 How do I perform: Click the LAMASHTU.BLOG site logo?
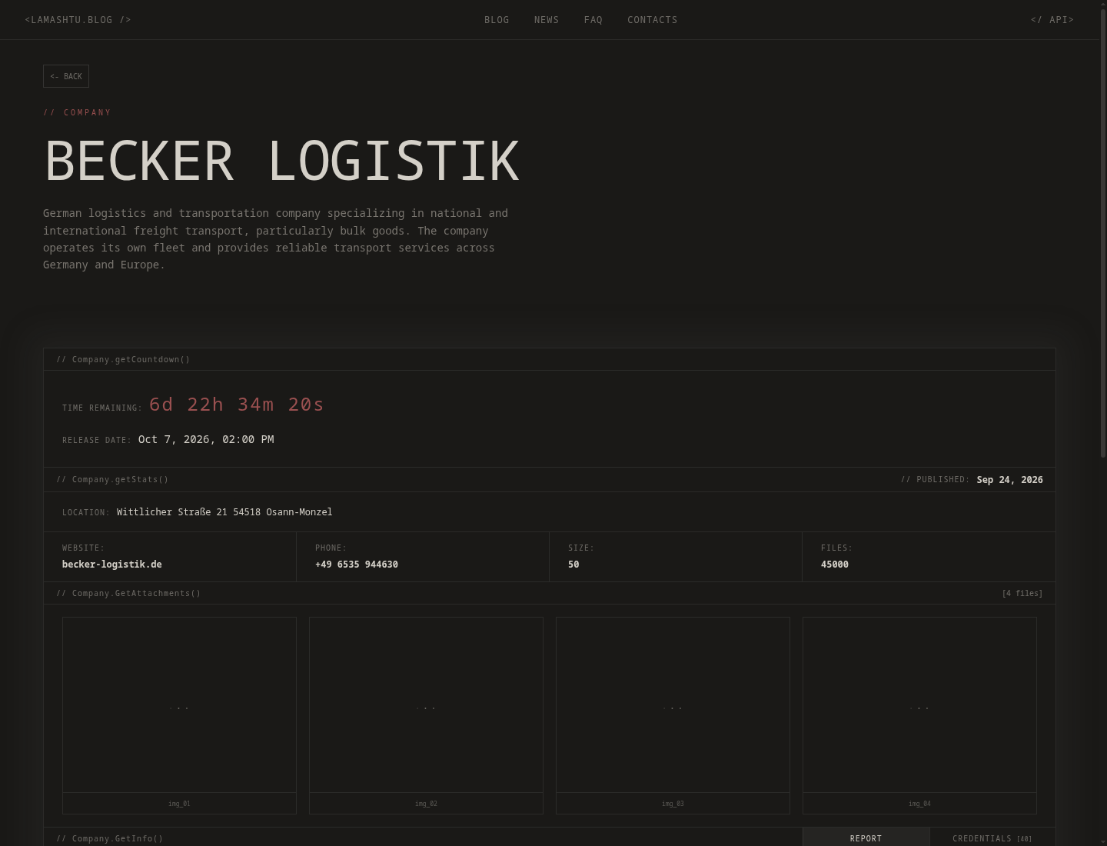pyautogui.click(x=78, y=20)
